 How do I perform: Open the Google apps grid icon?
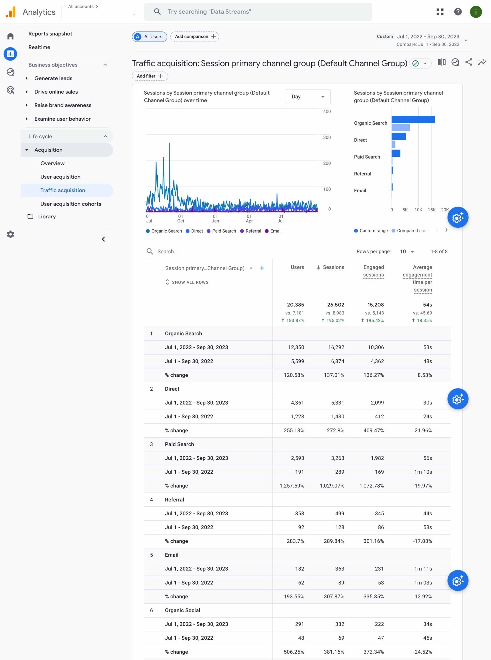point(440,12)
